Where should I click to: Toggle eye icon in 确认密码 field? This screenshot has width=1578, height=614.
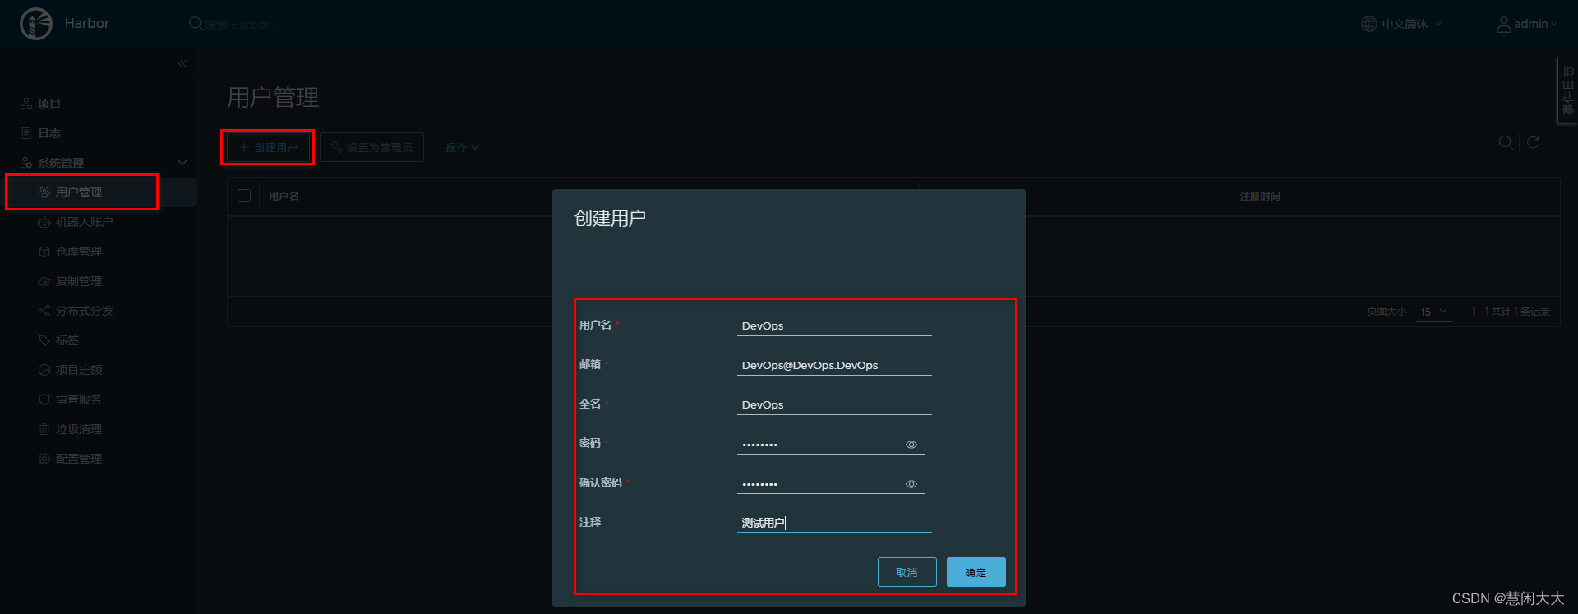point(911,484)
